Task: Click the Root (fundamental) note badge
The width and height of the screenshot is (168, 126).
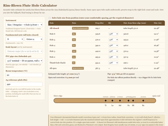Action: (80, 28)
